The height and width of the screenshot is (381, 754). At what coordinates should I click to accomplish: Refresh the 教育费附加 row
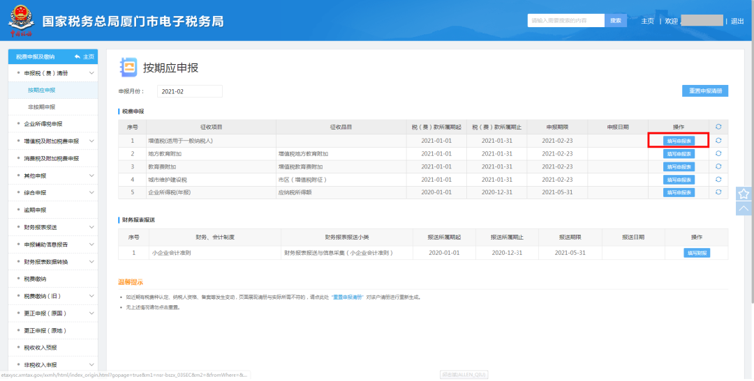click(x=718, y=166)
